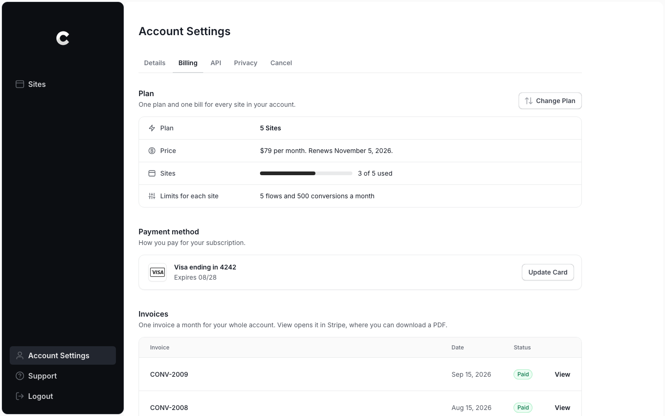
Task: Select the Billing tab
Action: pyautogui.click(x=188, y=63)
